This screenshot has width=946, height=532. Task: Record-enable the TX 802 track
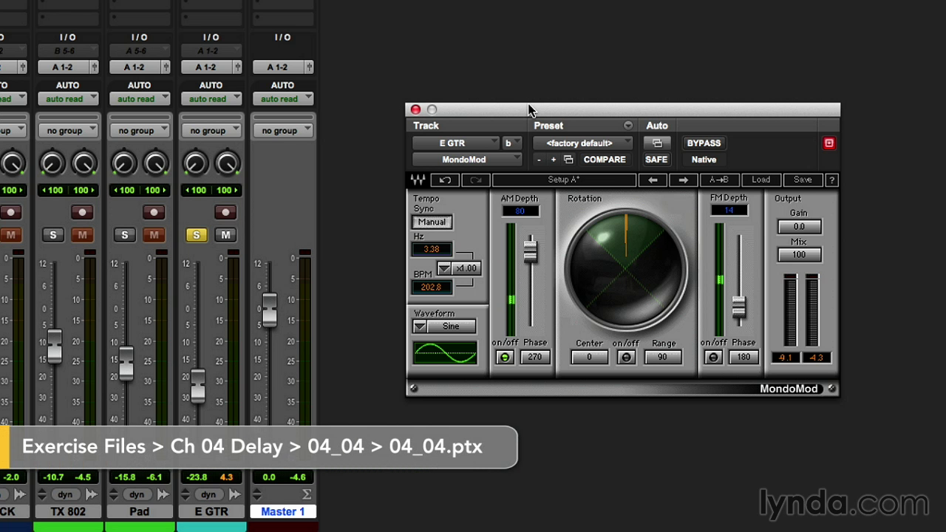(x=82, y=213)
